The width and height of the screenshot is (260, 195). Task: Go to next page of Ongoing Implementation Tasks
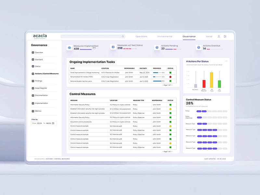tap(172, 85)
